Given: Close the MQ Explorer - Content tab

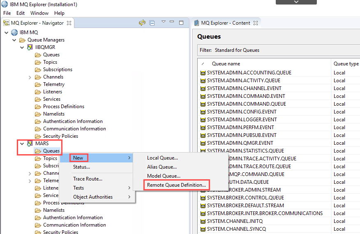Looking at the screenshot, I should (256, 23).
